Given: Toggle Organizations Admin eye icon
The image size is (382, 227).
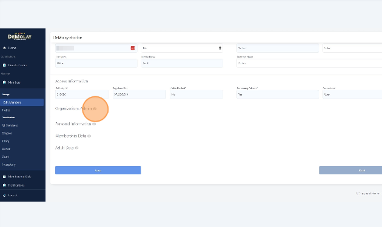Looking at the screenshot, I should click(95, 109).
